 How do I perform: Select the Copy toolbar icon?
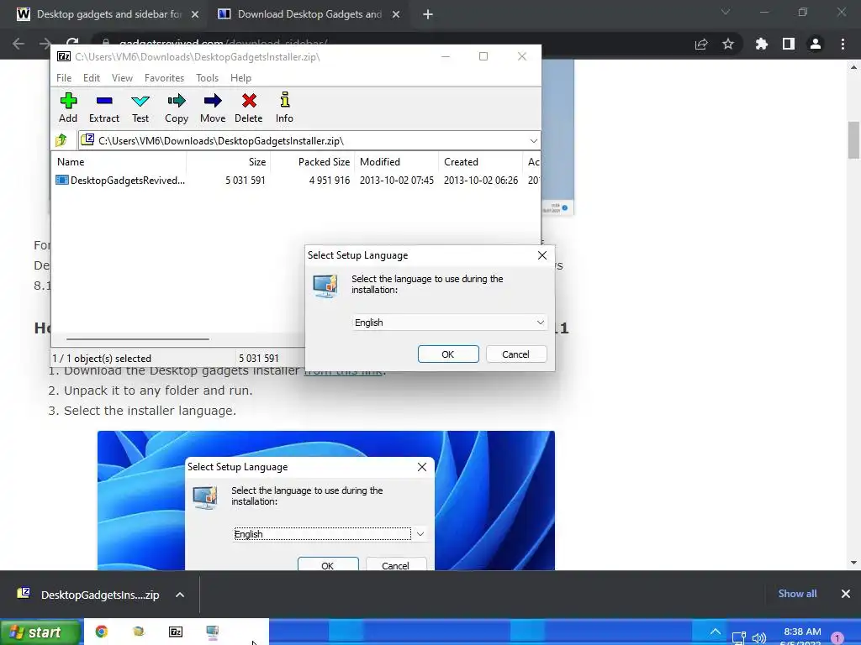[x=177, y=107]
